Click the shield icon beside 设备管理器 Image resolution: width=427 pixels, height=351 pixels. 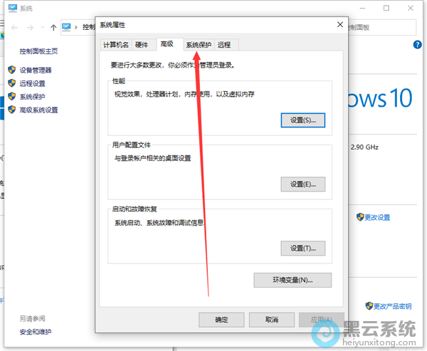coord(11,70)
